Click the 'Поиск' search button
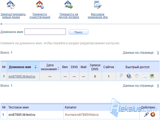This screenshot has height=120, width=160. [79, 32]
